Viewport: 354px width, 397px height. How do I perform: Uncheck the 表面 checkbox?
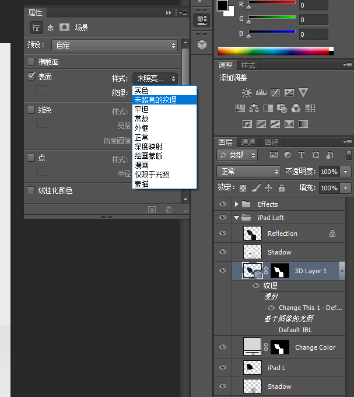31,76
